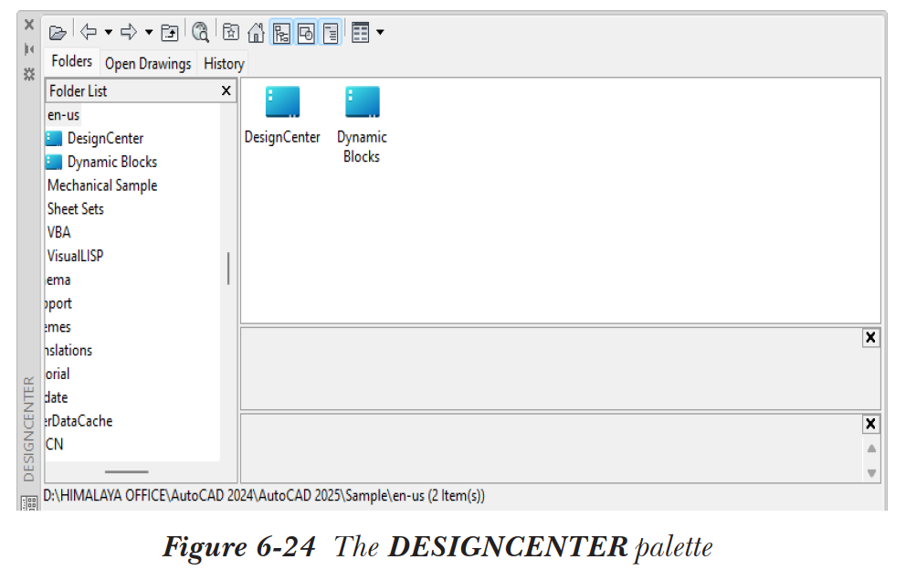Go Back using left arrow icon
The width and height of the screenshot is (906, 570).
(89, 32)
